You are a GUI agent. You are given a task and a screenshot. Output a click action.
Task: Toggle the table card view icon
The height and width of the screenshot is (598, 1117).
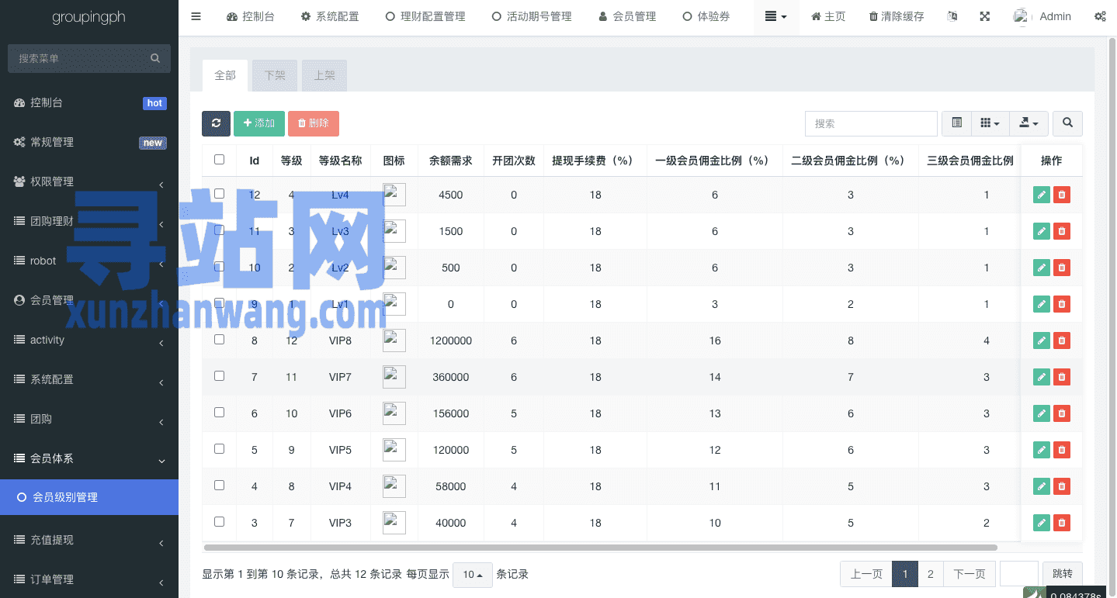956,123
